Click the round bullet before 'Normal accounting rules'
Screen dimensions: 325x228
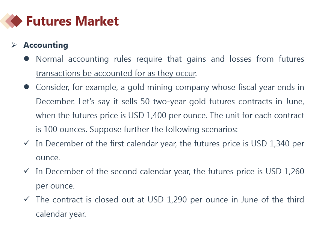click(26, 59)
